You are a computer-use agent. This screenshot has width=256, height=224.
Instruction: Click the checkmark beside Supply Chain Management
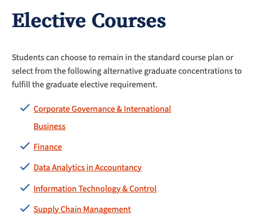[25, 208]
